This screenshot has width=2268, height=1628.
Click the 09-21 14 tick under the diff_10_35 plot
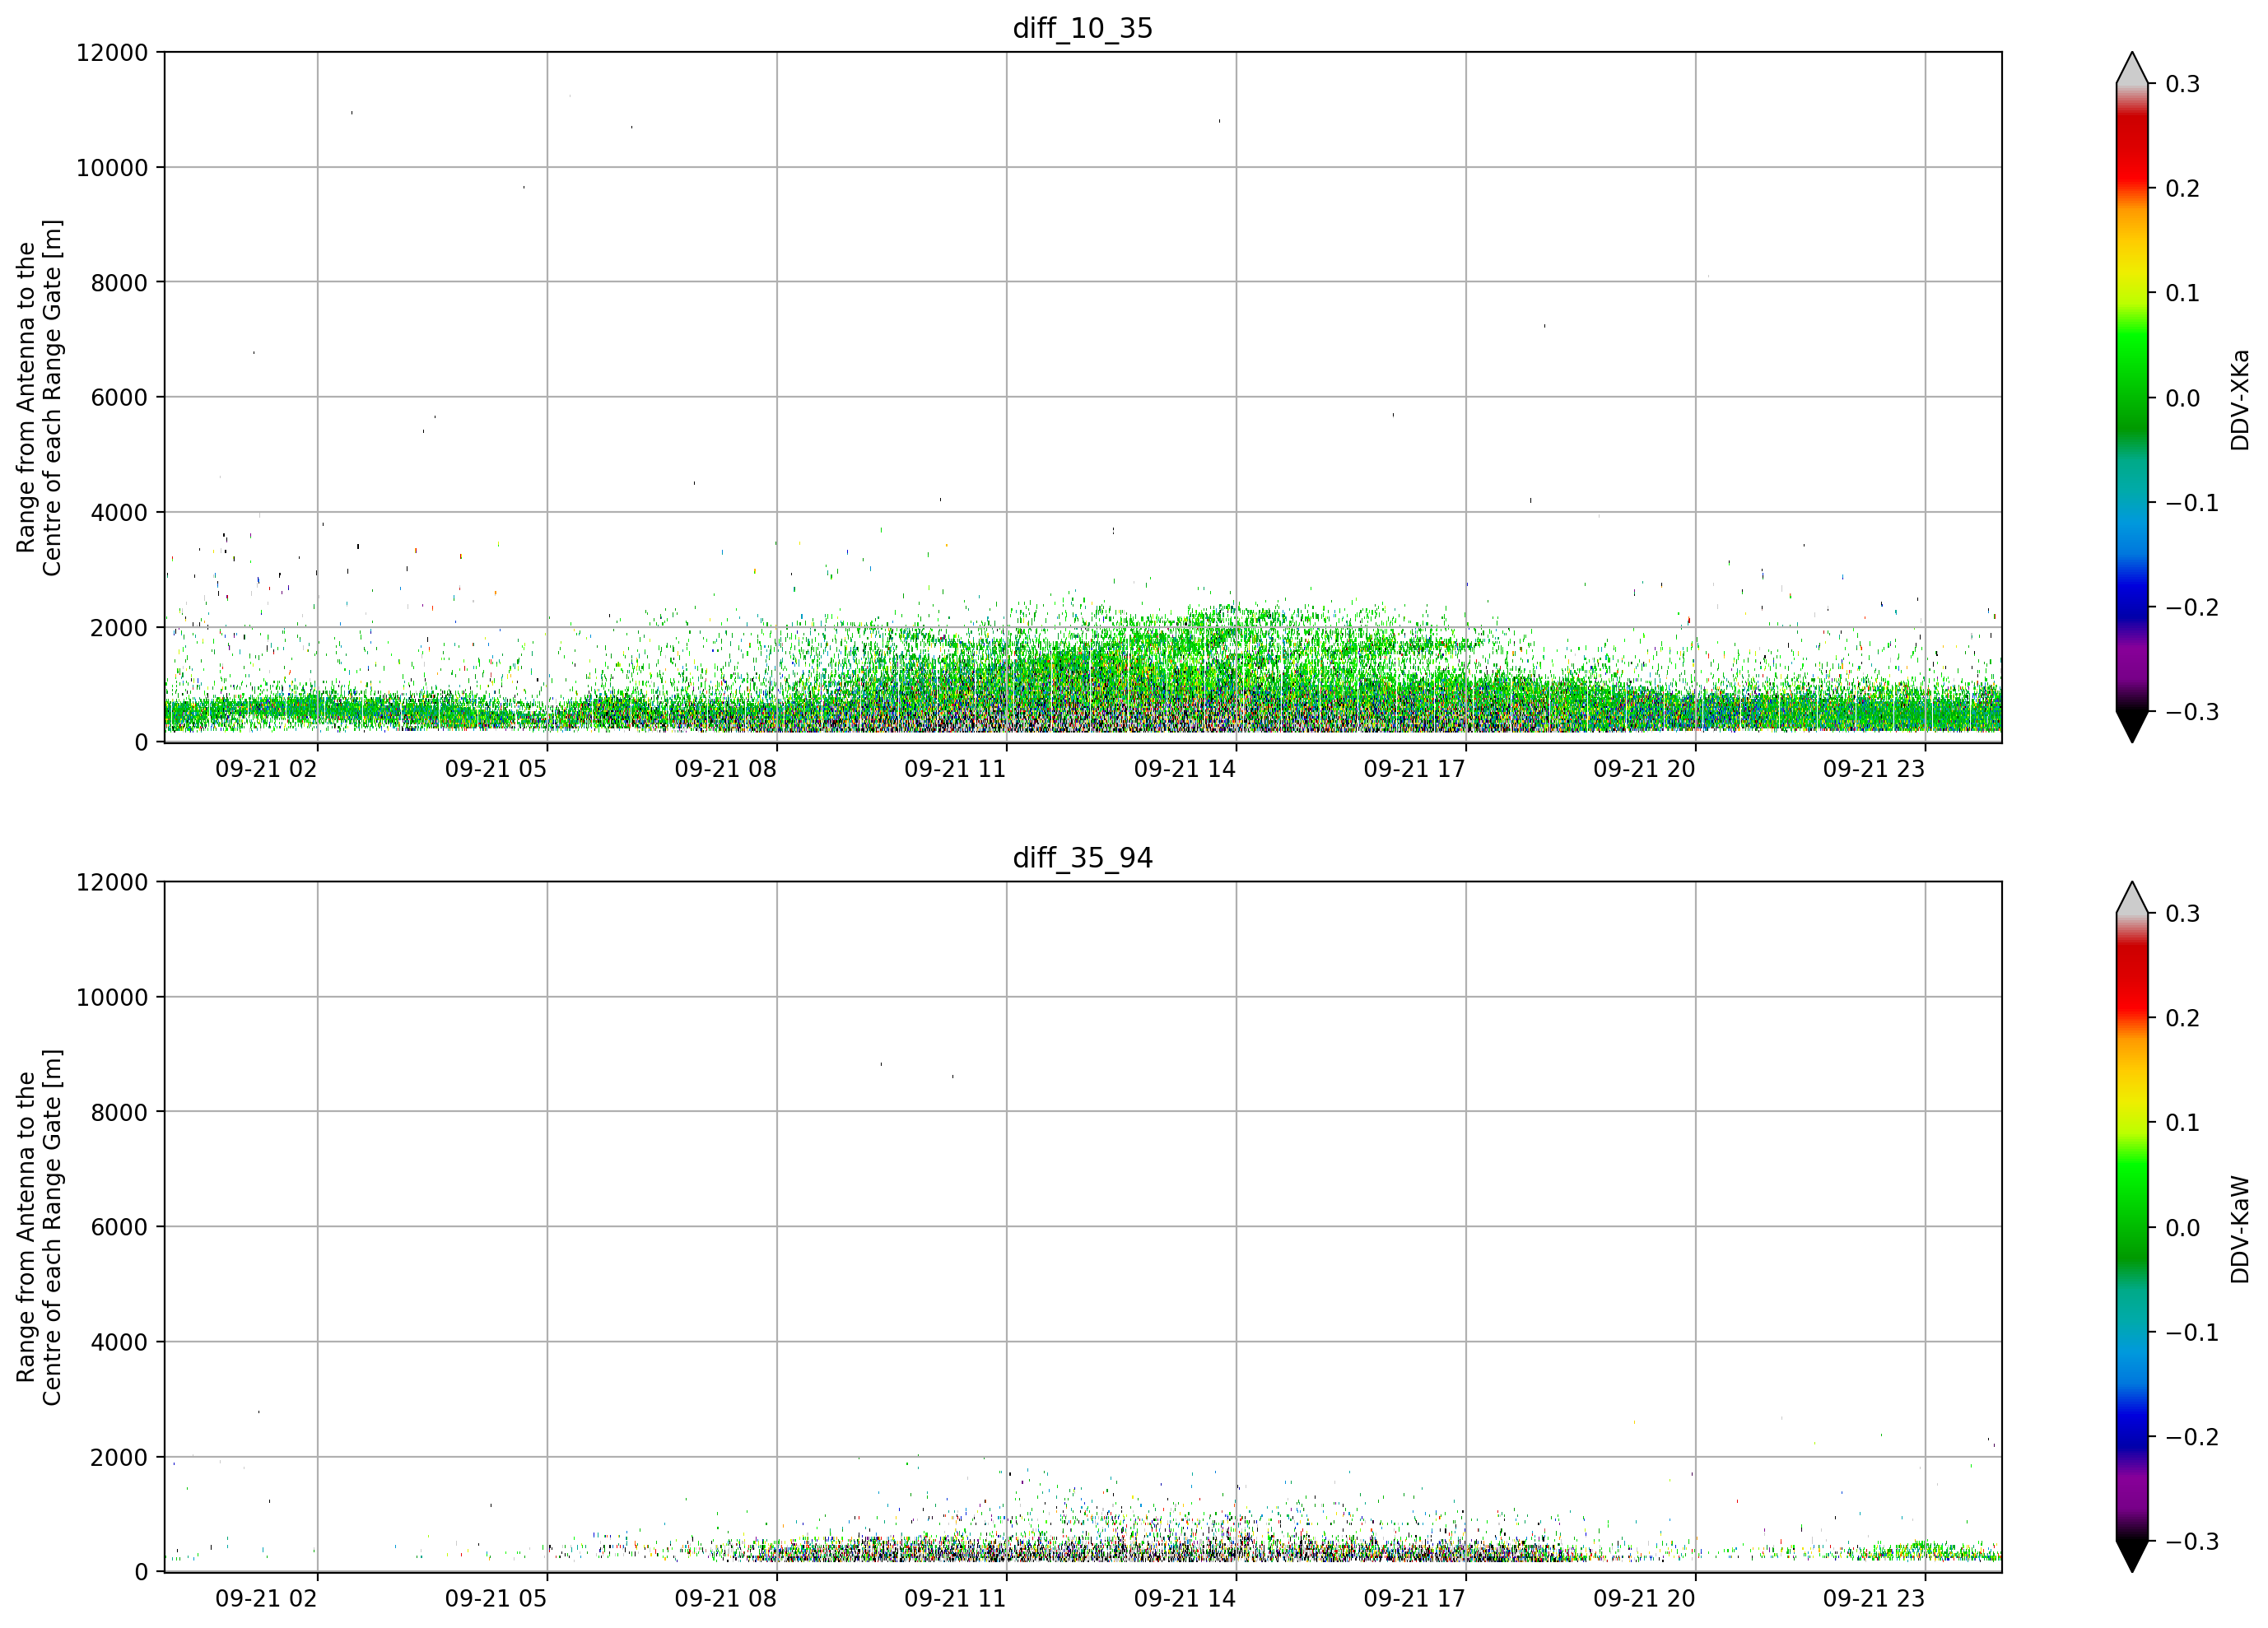[1185, 769]
